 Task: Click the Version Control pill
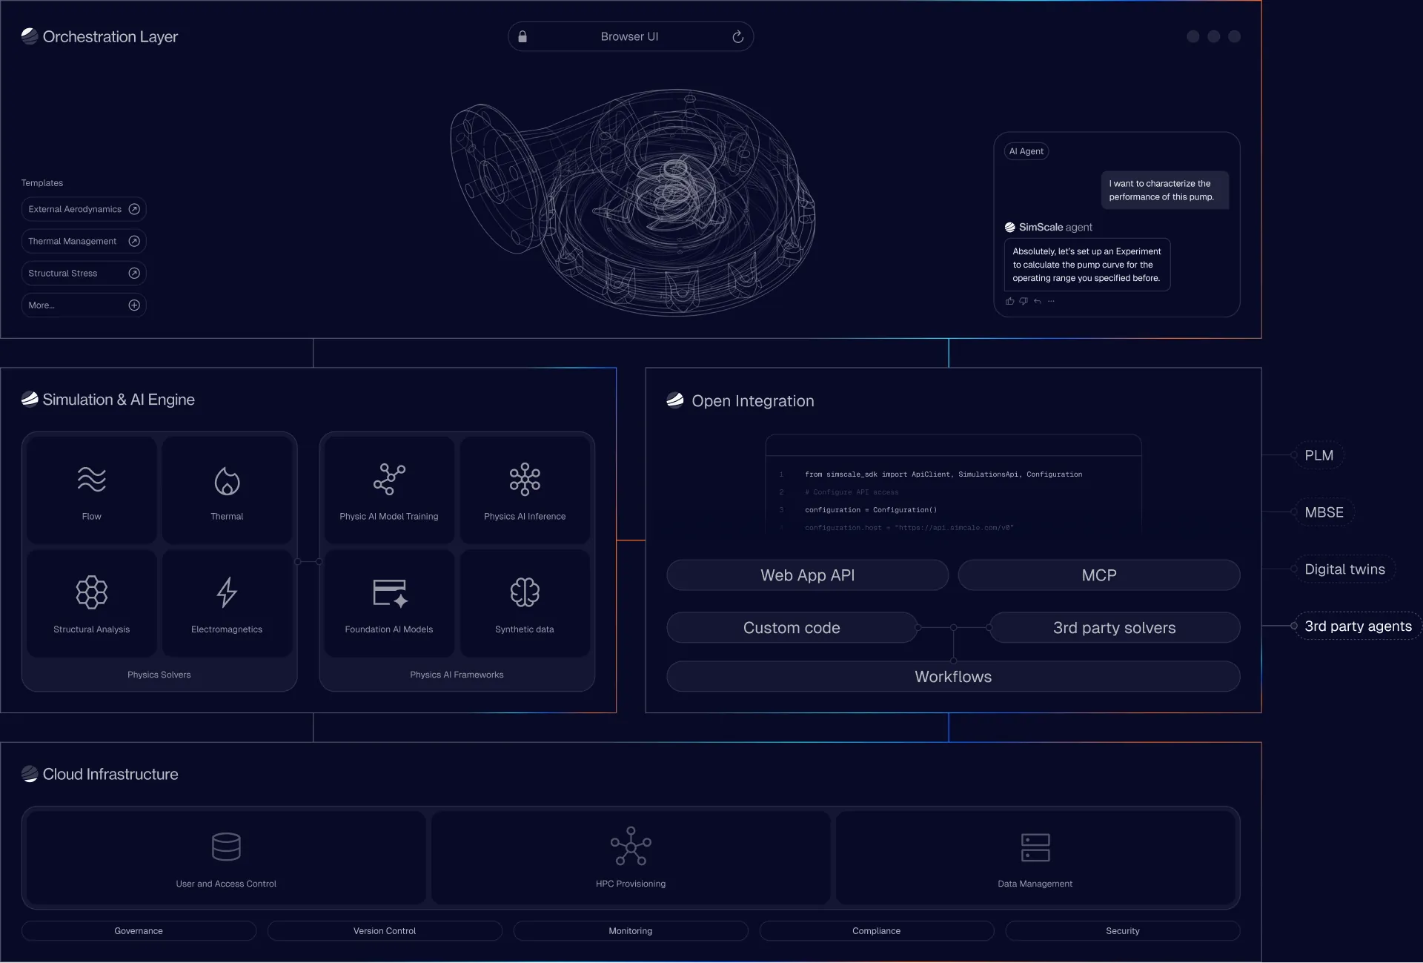point(385,931)
